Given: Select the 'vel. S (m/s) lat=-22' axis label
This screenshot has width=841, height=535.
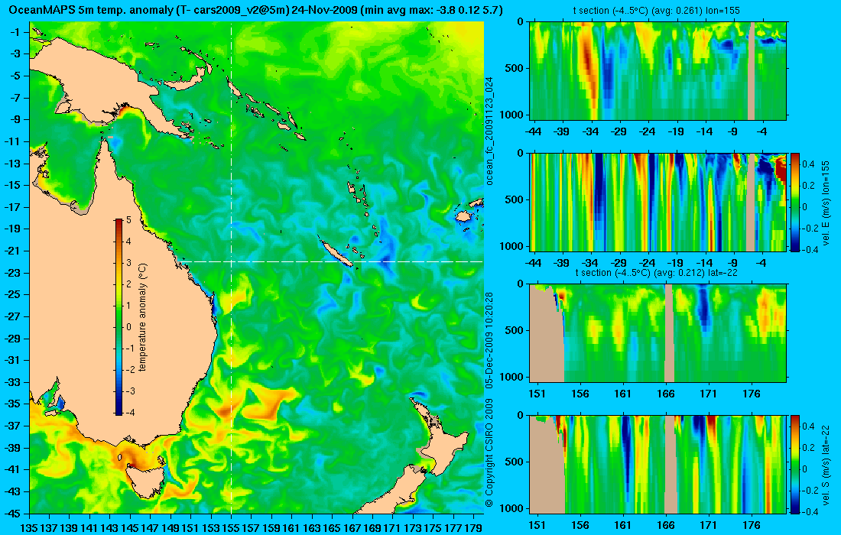Looking at the screenshot, I should click(826, 464).
